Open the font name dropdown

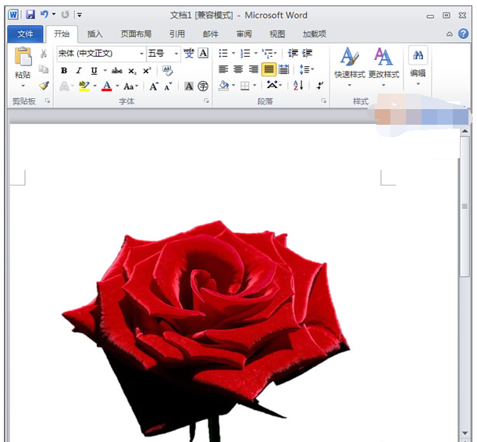[141, 54]
